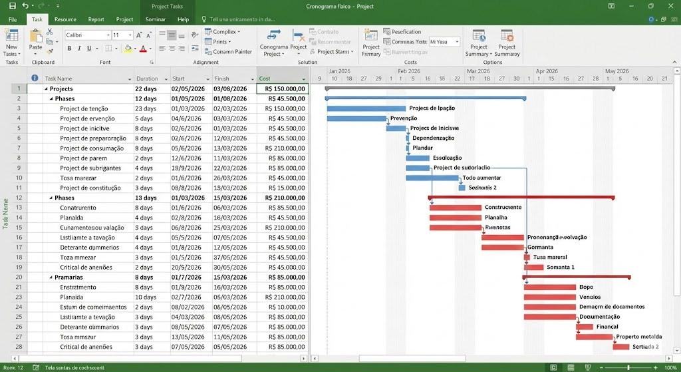Click the Cut scissors icon
Viewport: 681px width, 372px height.
click(49, 32)
